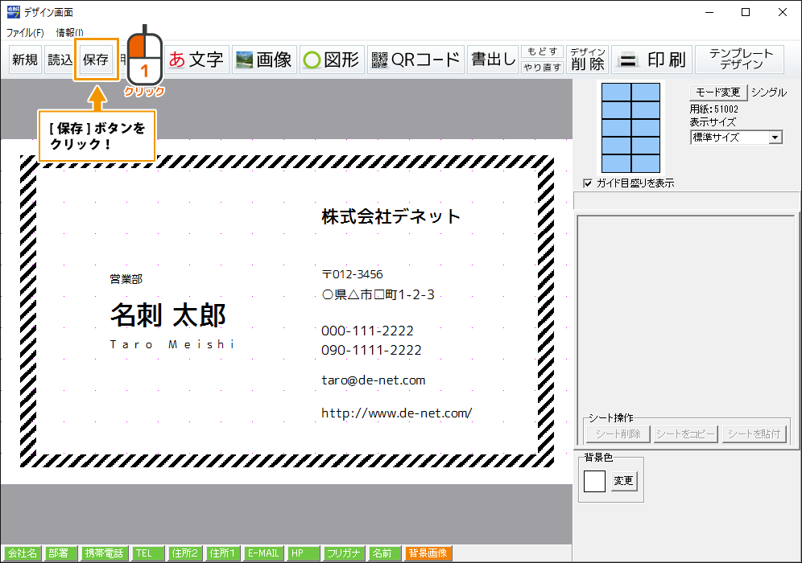Open the 情報(I) menu
The image size is (802, 563).
(x=69, y=33)
